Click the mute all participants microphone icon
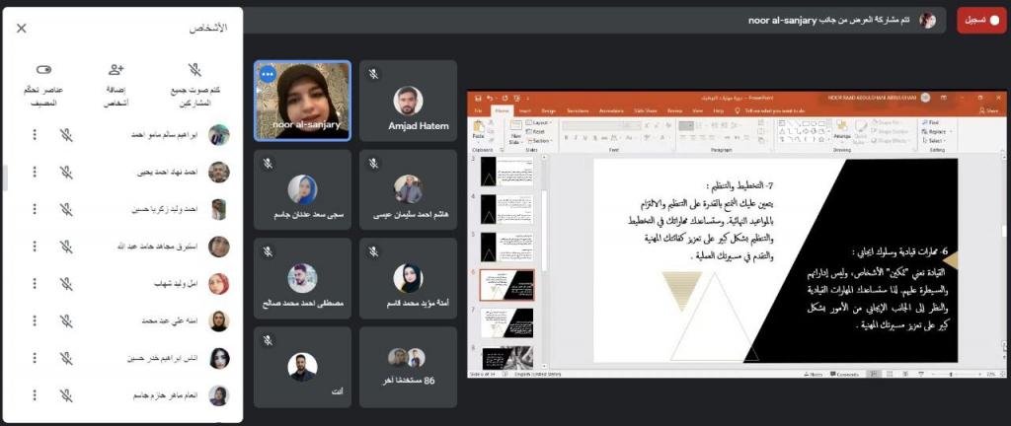The width and height of the screenshot is (1011, 426). pyautogui.click(x=195, y=70)
